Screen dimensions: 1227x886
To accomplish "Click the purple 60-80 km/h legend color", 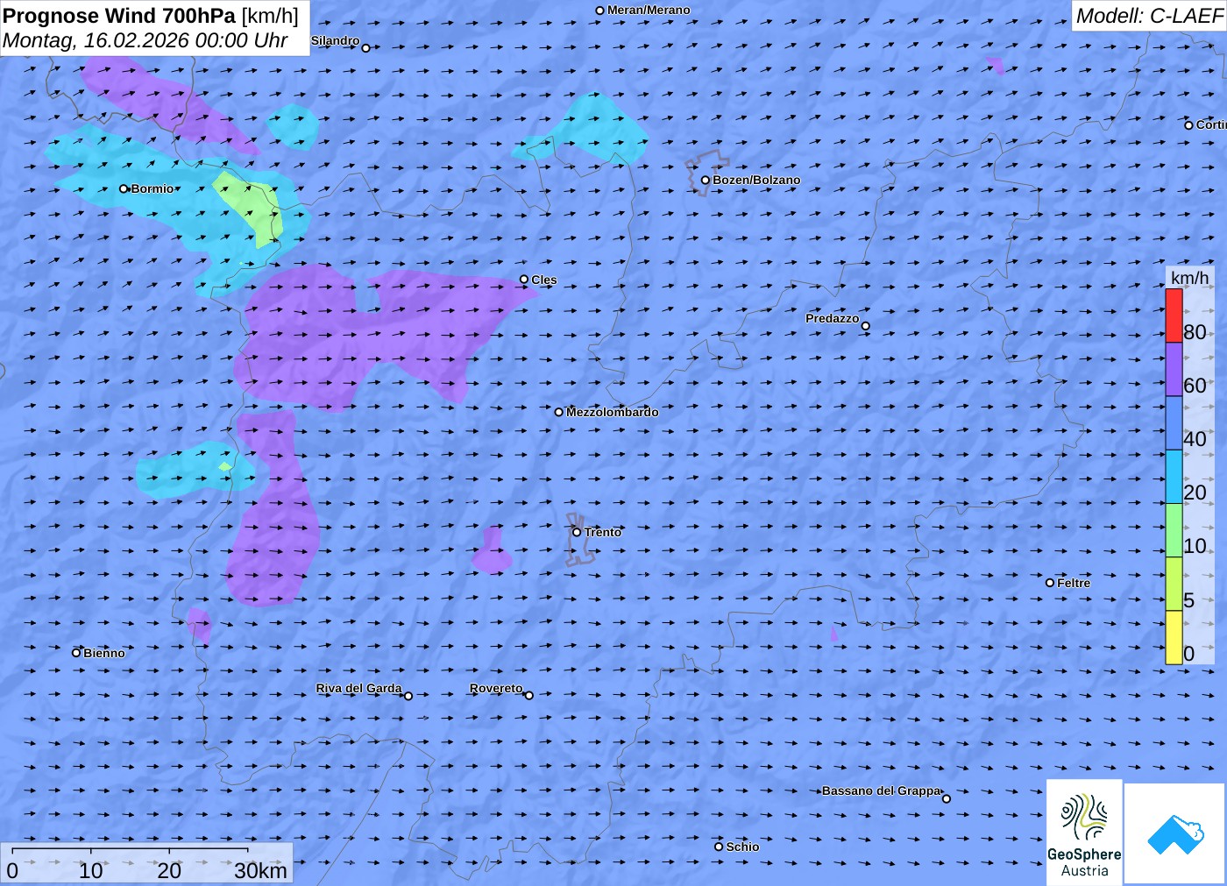I will coord(1174,369).
